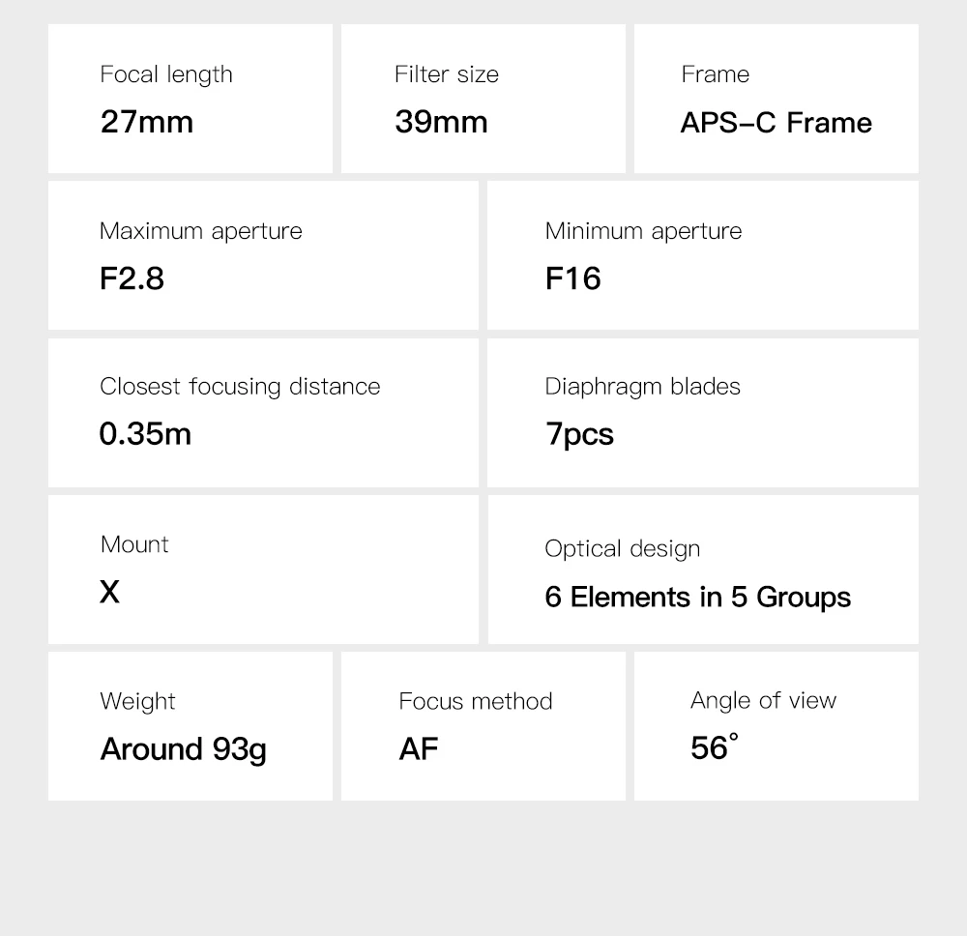The width and height of the screenshot is (967, 936).
Task: Click the "Maximum aperture" label
Action: click(201, 231)
